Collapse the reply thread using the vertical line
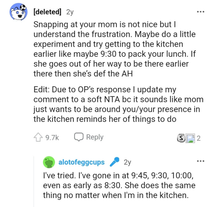215x207 pixels. [x=34, y=181]
